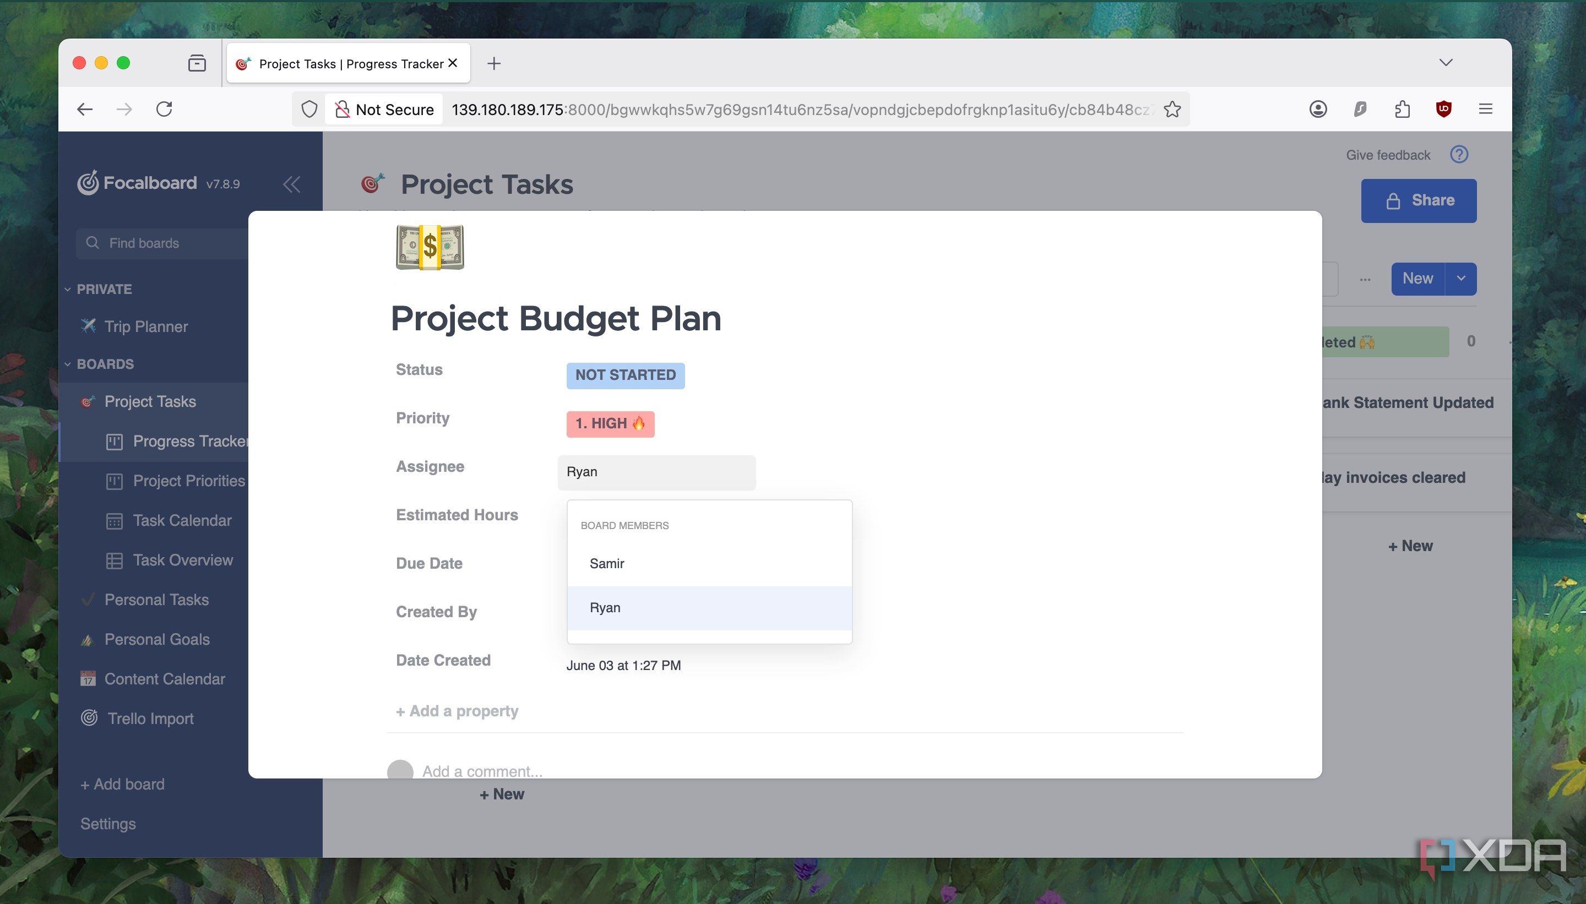Collapse the Focalboard sidebar with double-chevron icon
This screenshot has width=1586, height=904.
pyautogui.click(x=291, y=184)
